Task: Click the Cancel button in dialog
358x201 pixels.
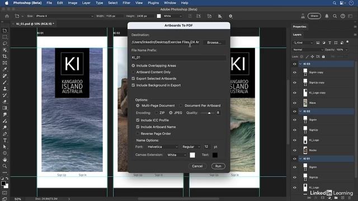Action: pos(197,166)
